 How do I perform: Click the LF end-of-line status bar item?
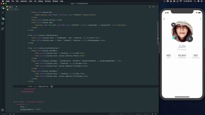pyautogui.click(x=133, y=114)
